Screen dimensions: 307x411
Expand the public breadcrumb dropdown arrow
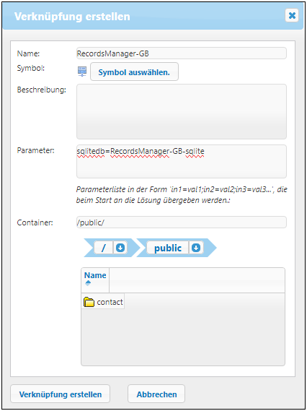coord(196,248)
